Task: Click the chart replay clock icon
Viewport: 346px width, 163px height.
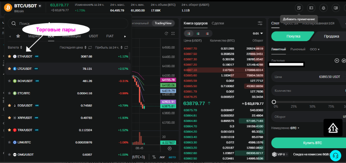Action: [x=167, y=33]
